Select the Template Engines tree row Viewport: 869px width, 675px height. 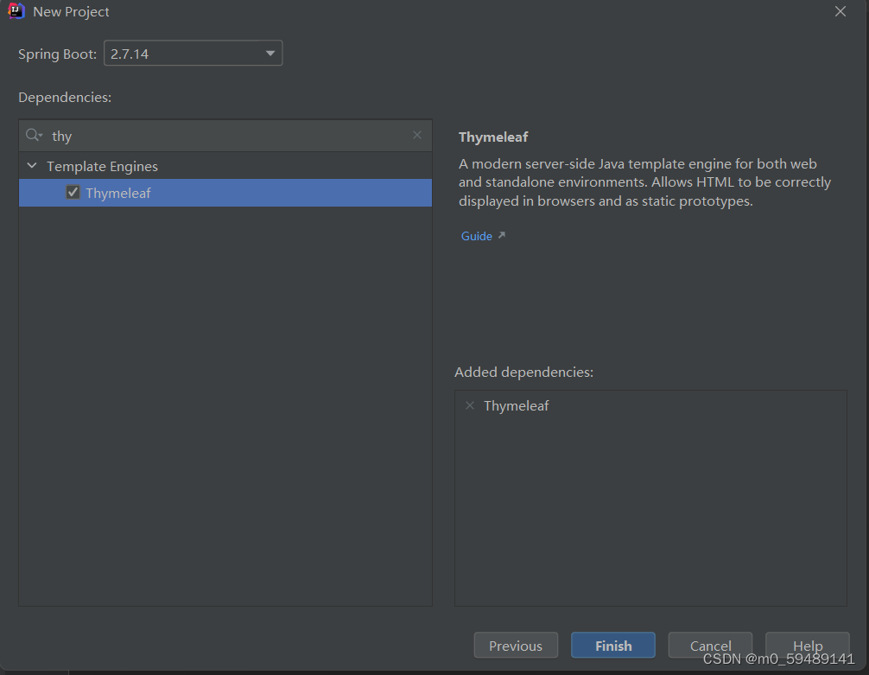point(225,166)
